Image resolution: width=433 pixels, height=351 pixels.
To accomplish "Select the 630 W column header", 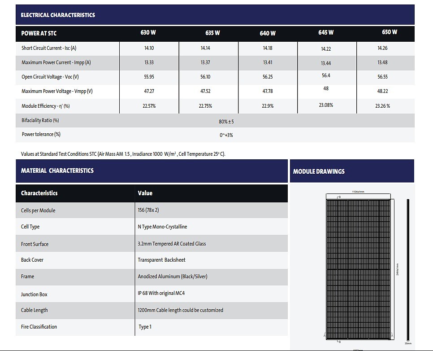I will click(x=148, y=32).
